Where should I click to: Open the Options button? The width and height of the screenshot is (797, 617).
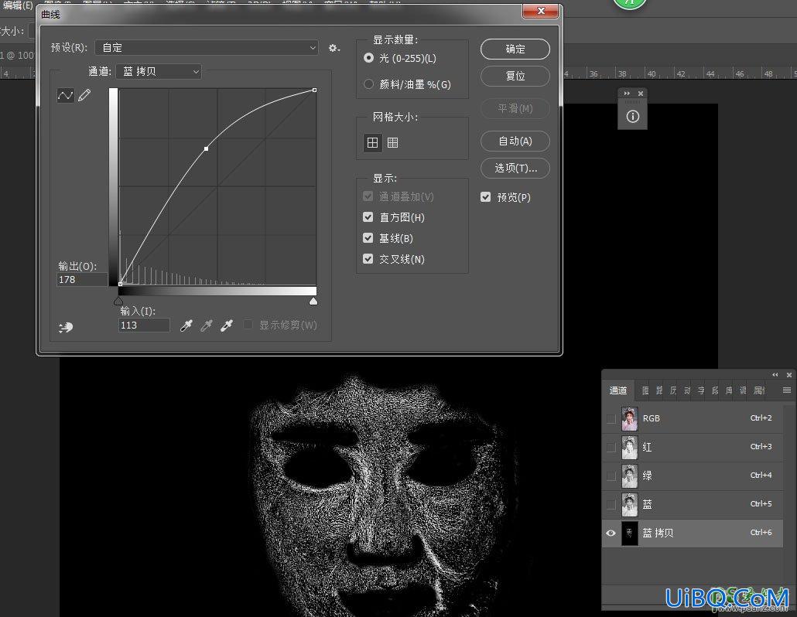coord(515,168)
